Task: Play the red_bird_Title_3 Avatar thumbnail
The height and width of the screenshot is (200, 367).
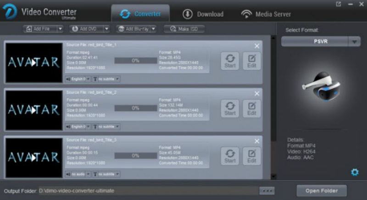Action: (x=34, y=158)
